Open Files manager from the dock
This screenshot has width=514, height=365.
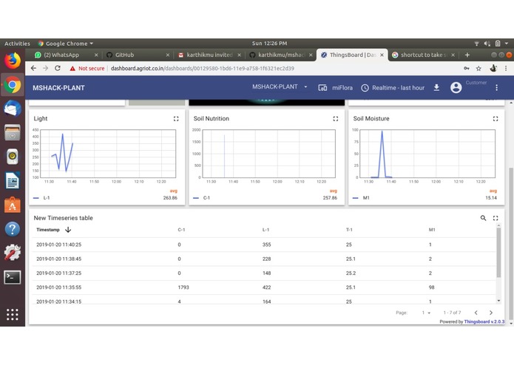tap(13, 132)
